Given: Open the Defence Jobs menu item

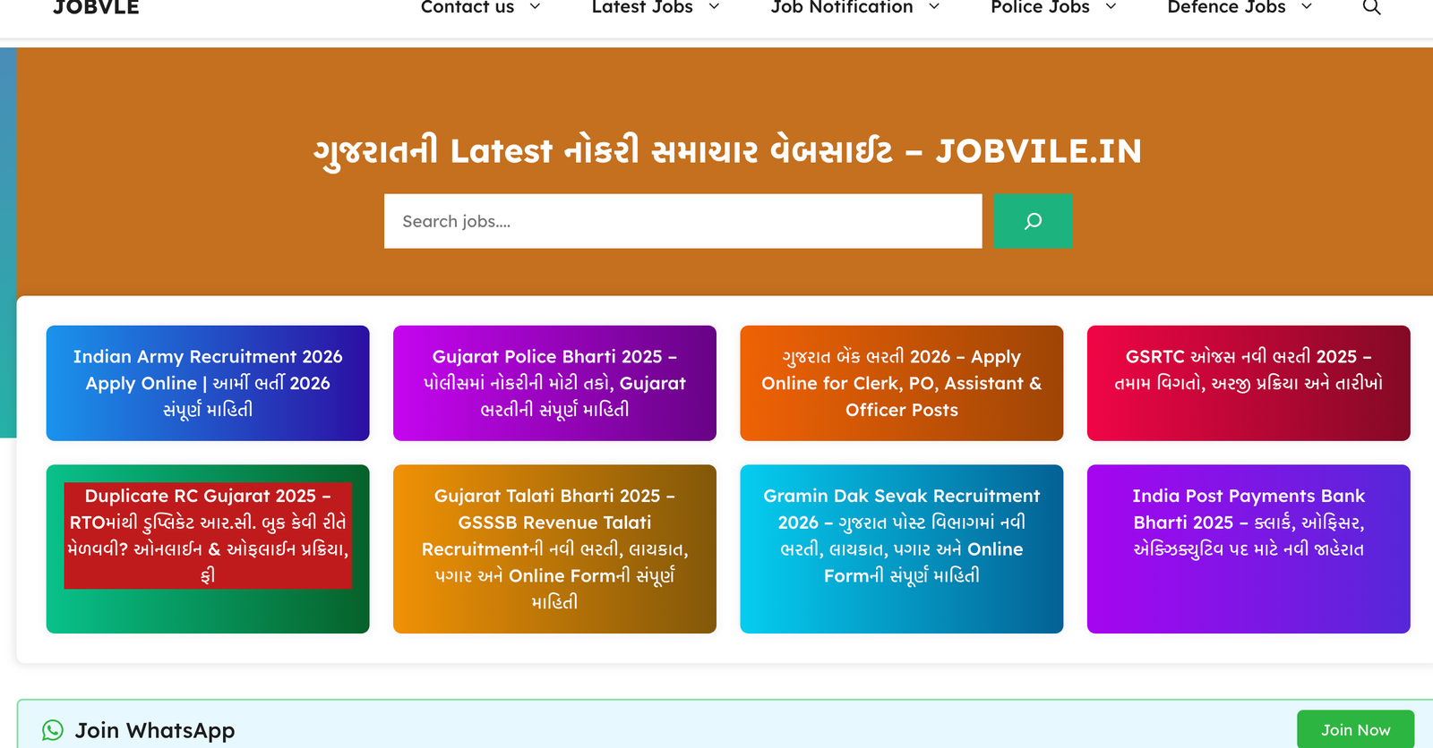Looking at the screenshot, I should 1226,7.
